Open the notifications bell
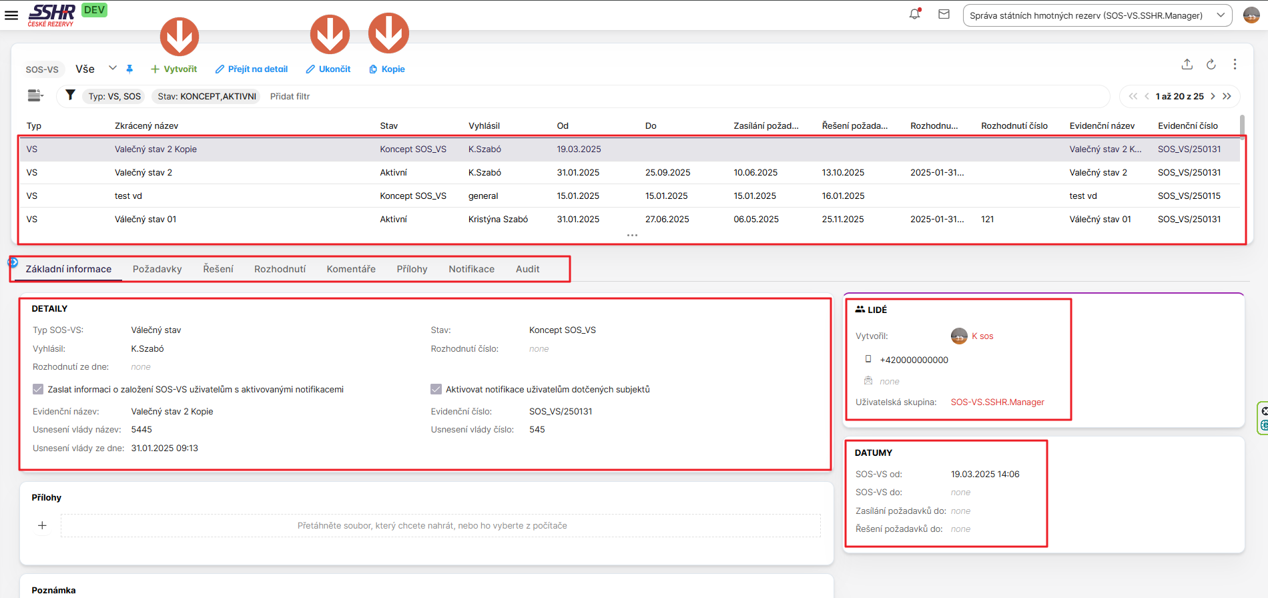 914,14
